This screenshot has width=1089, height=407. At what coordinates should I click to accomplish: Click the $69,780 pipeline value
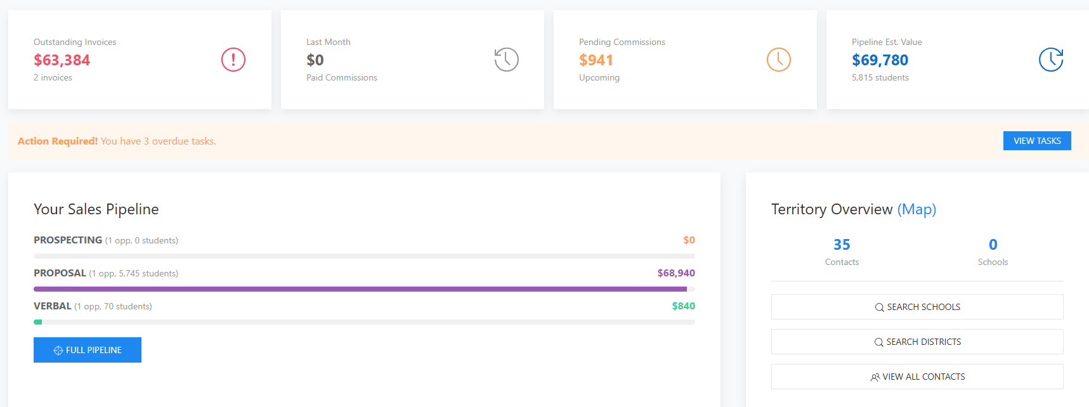[880, 60]
